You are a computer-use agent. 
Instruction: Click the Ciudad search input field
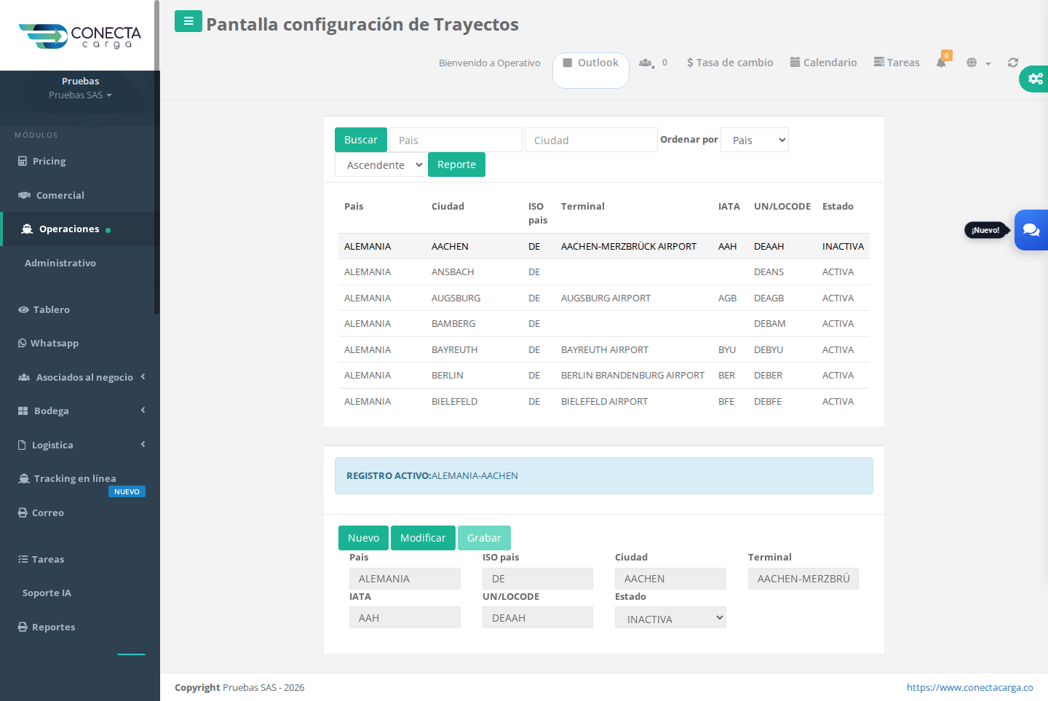(x=591, y=140)
